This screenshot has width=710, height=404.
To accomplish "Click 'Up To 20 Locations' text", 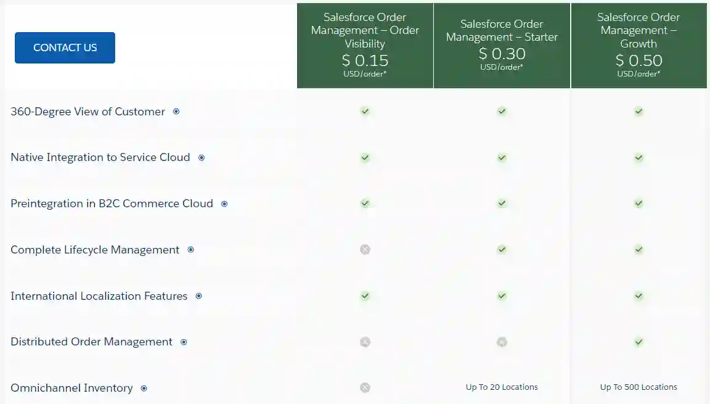I will [x=502, y=387].
